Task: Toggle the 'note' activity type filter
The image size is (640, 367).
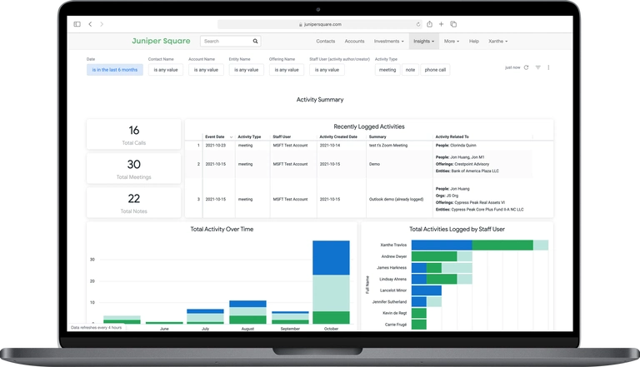Action: pos(410,70)
